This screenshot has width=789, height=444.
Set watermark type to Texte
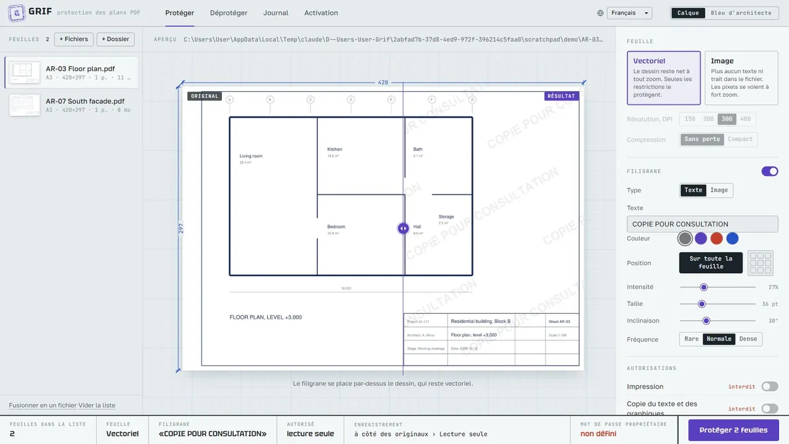coord(693,190)
